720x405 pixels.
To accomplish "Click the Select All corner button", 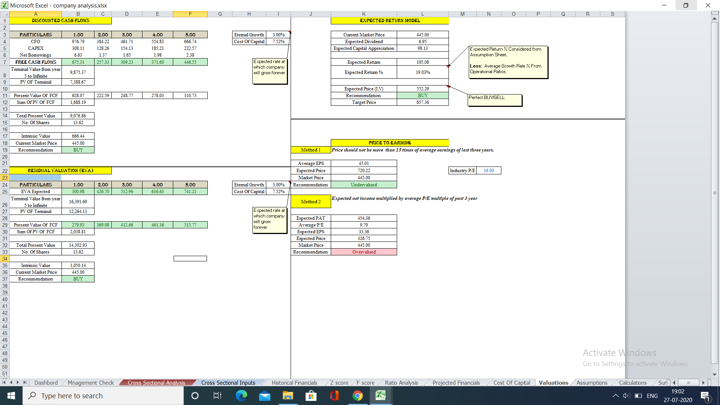I will point(4,14).
